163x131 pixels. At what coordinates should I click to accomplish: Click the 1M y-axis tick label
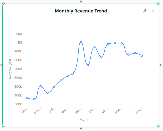pos(20,43)
